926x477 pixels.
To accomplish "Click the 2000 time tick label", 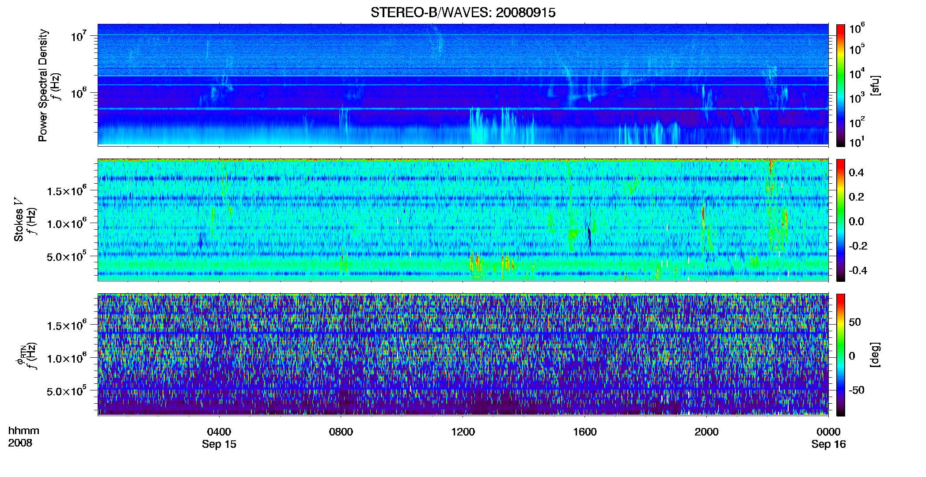I will pyautogui.click(x=706, y=432).
